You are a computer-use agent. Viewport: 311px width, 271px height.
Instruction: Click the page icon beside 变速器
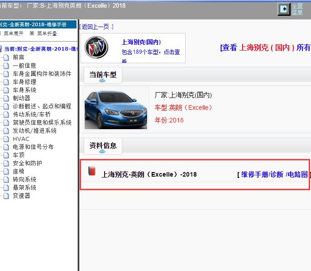tap(6, 196)
